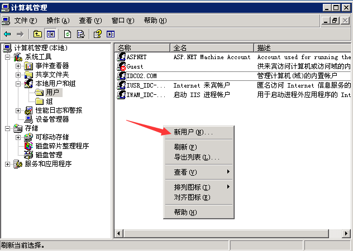Click the 系统工具 tree icon
Viewport: 353px width, 251px height.
click(18, 57)
